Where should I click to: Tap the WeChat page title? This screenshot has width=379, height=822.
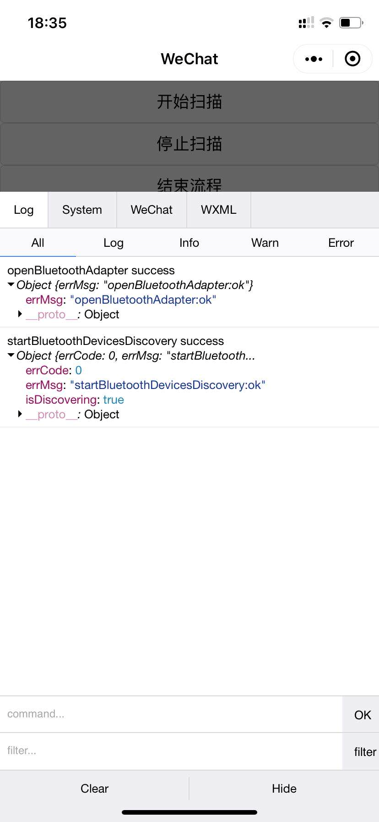point(189,59)
